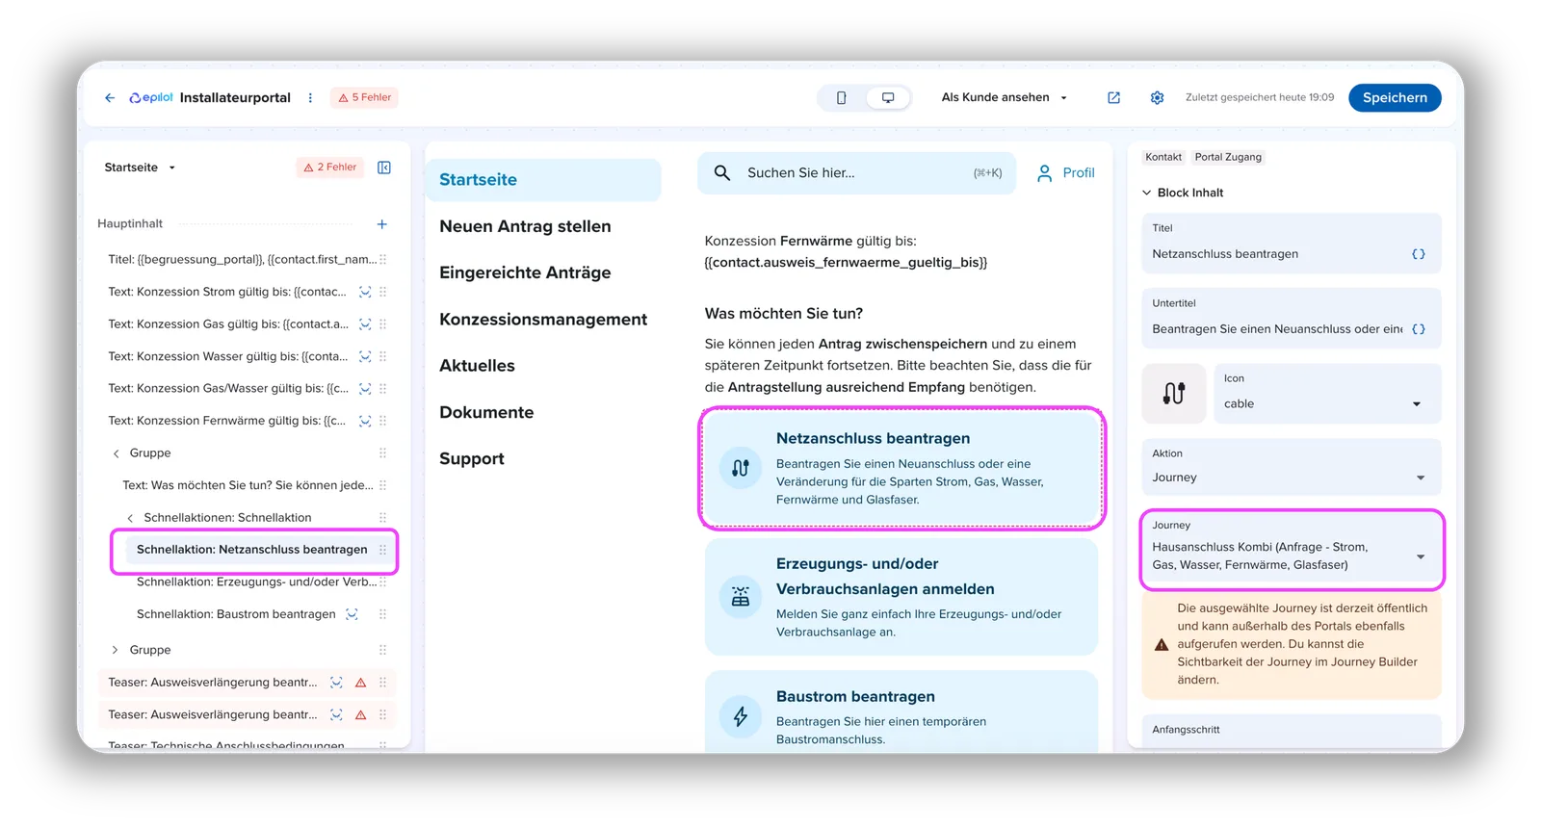Viewport: 1541px width, 827px height.
Task: Click the icon beside Konzession Strom row
Action: tap(365, 292)
